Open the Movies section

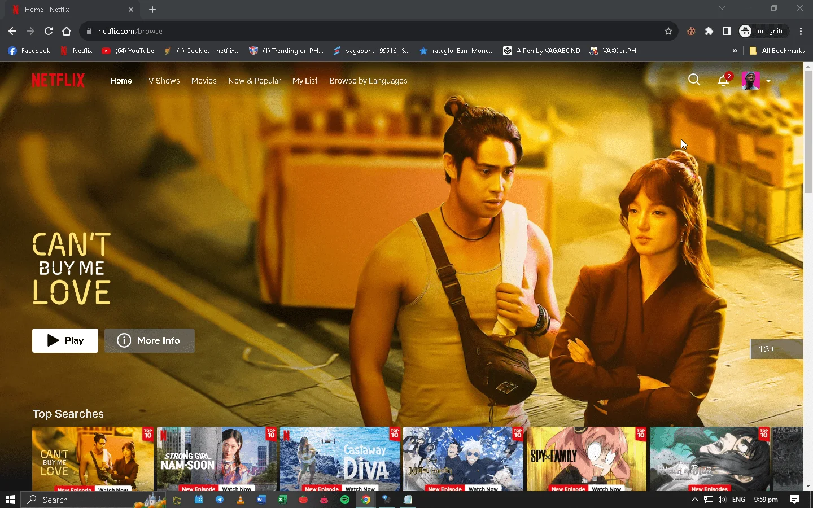point(204,81)
